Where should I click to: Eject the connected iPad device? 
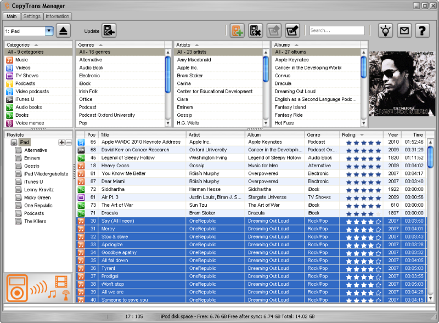click(x=63, y=31)
